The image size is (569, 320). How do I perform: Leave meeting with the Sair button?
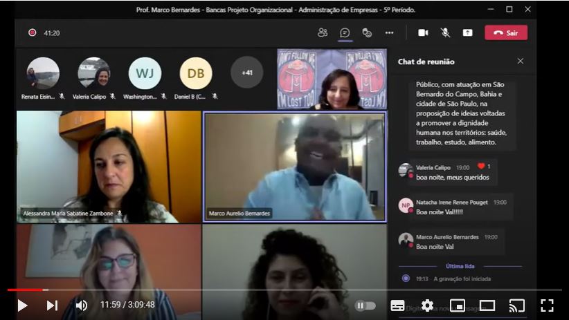506,32
